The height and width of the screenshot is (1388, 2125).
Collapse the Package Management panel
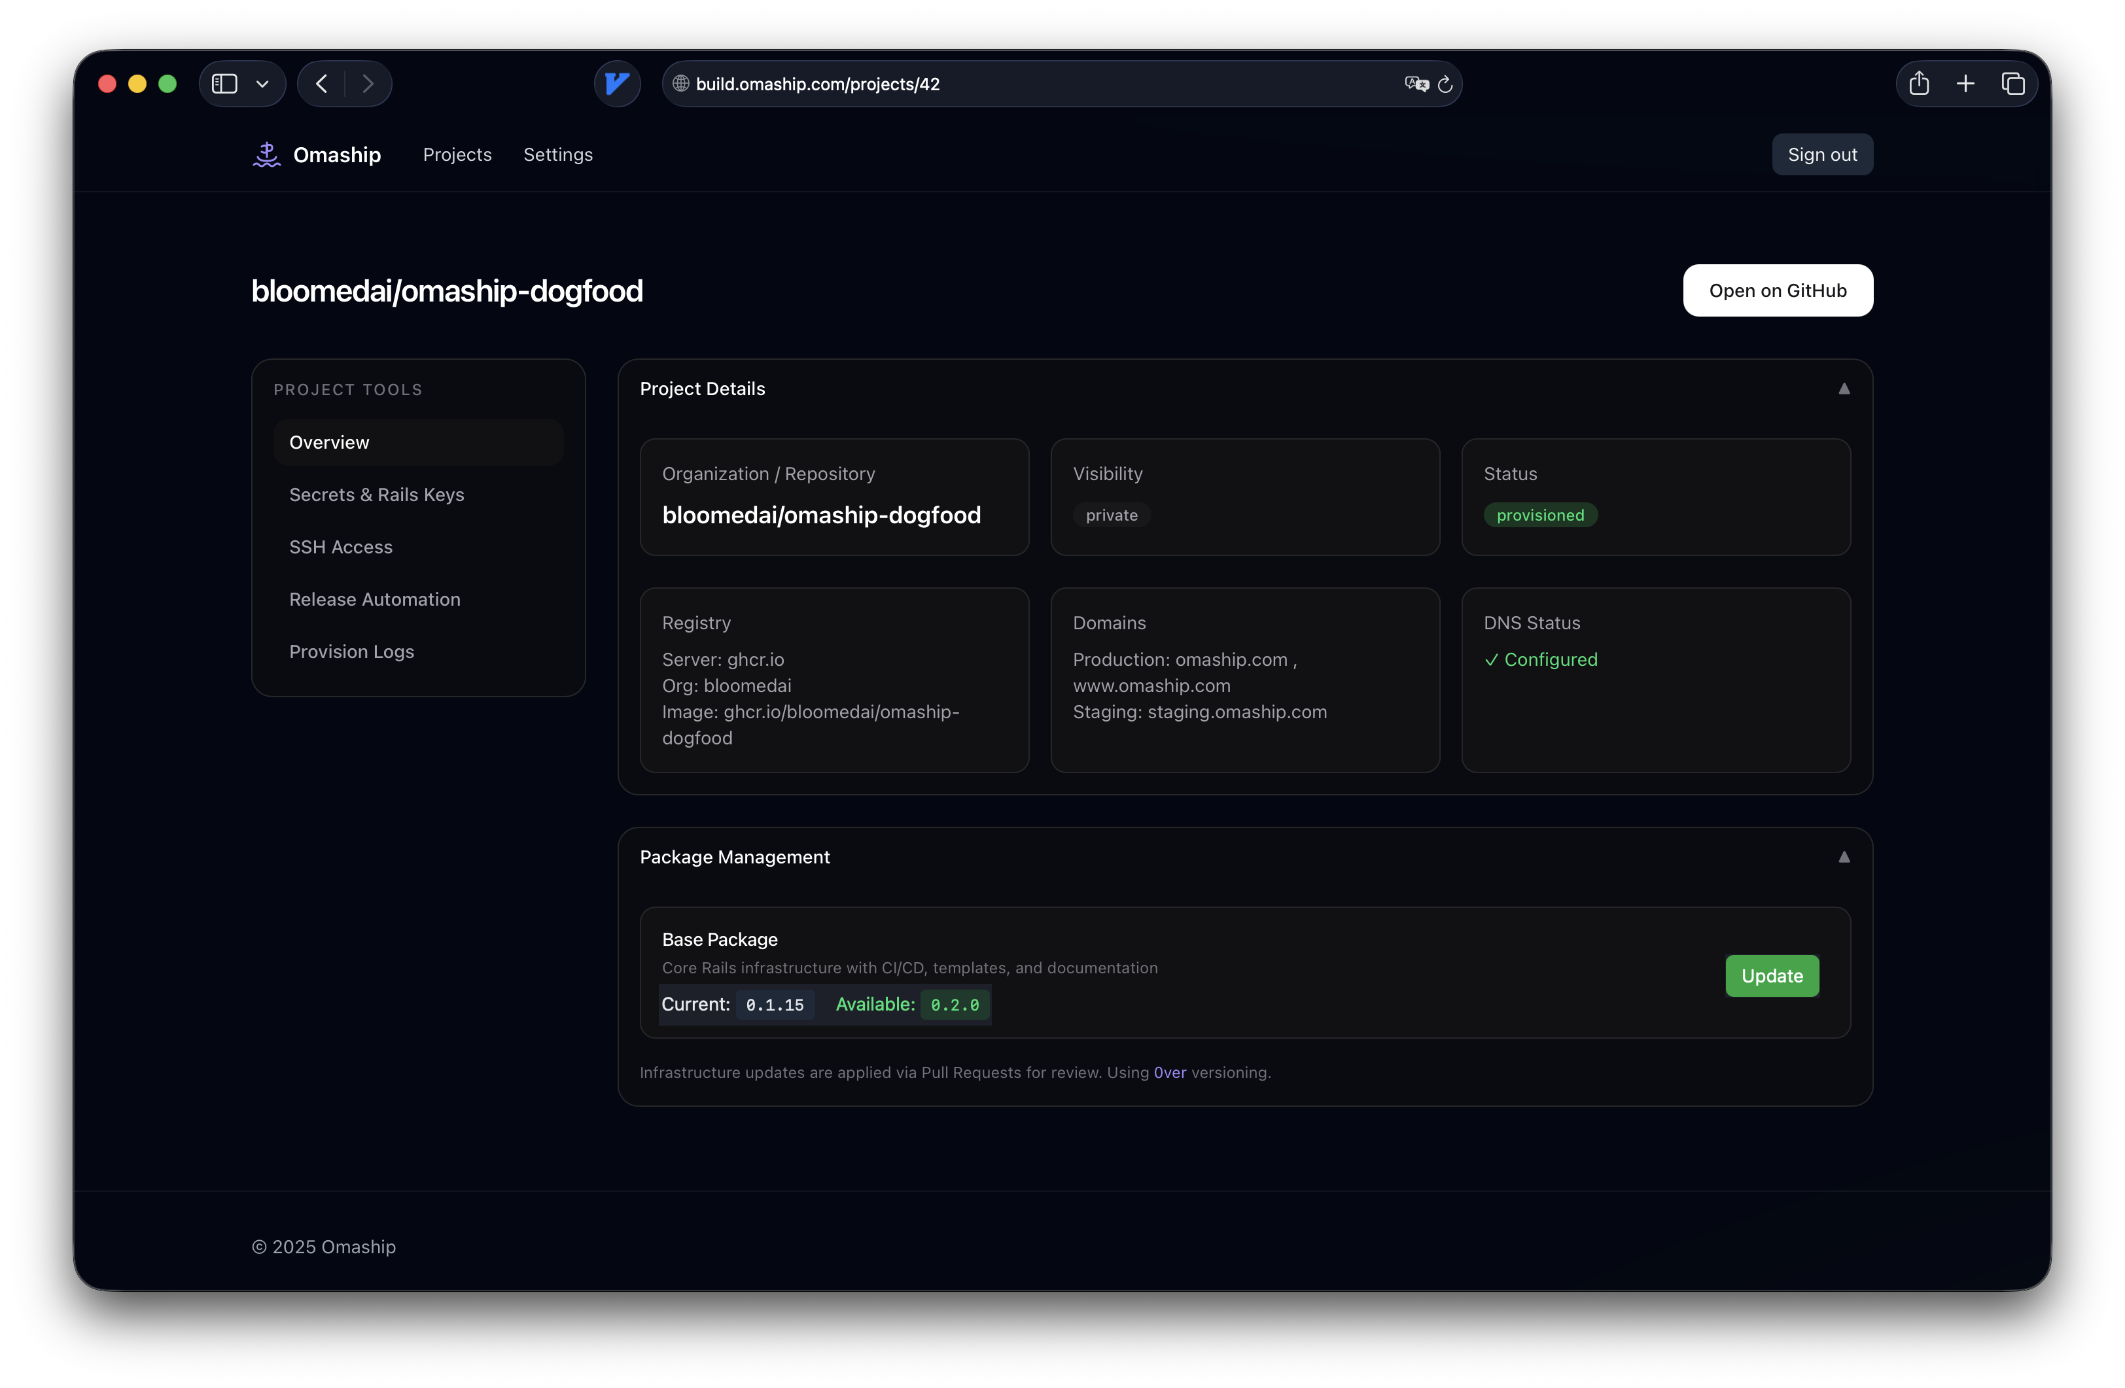(x=1844, y=857)
